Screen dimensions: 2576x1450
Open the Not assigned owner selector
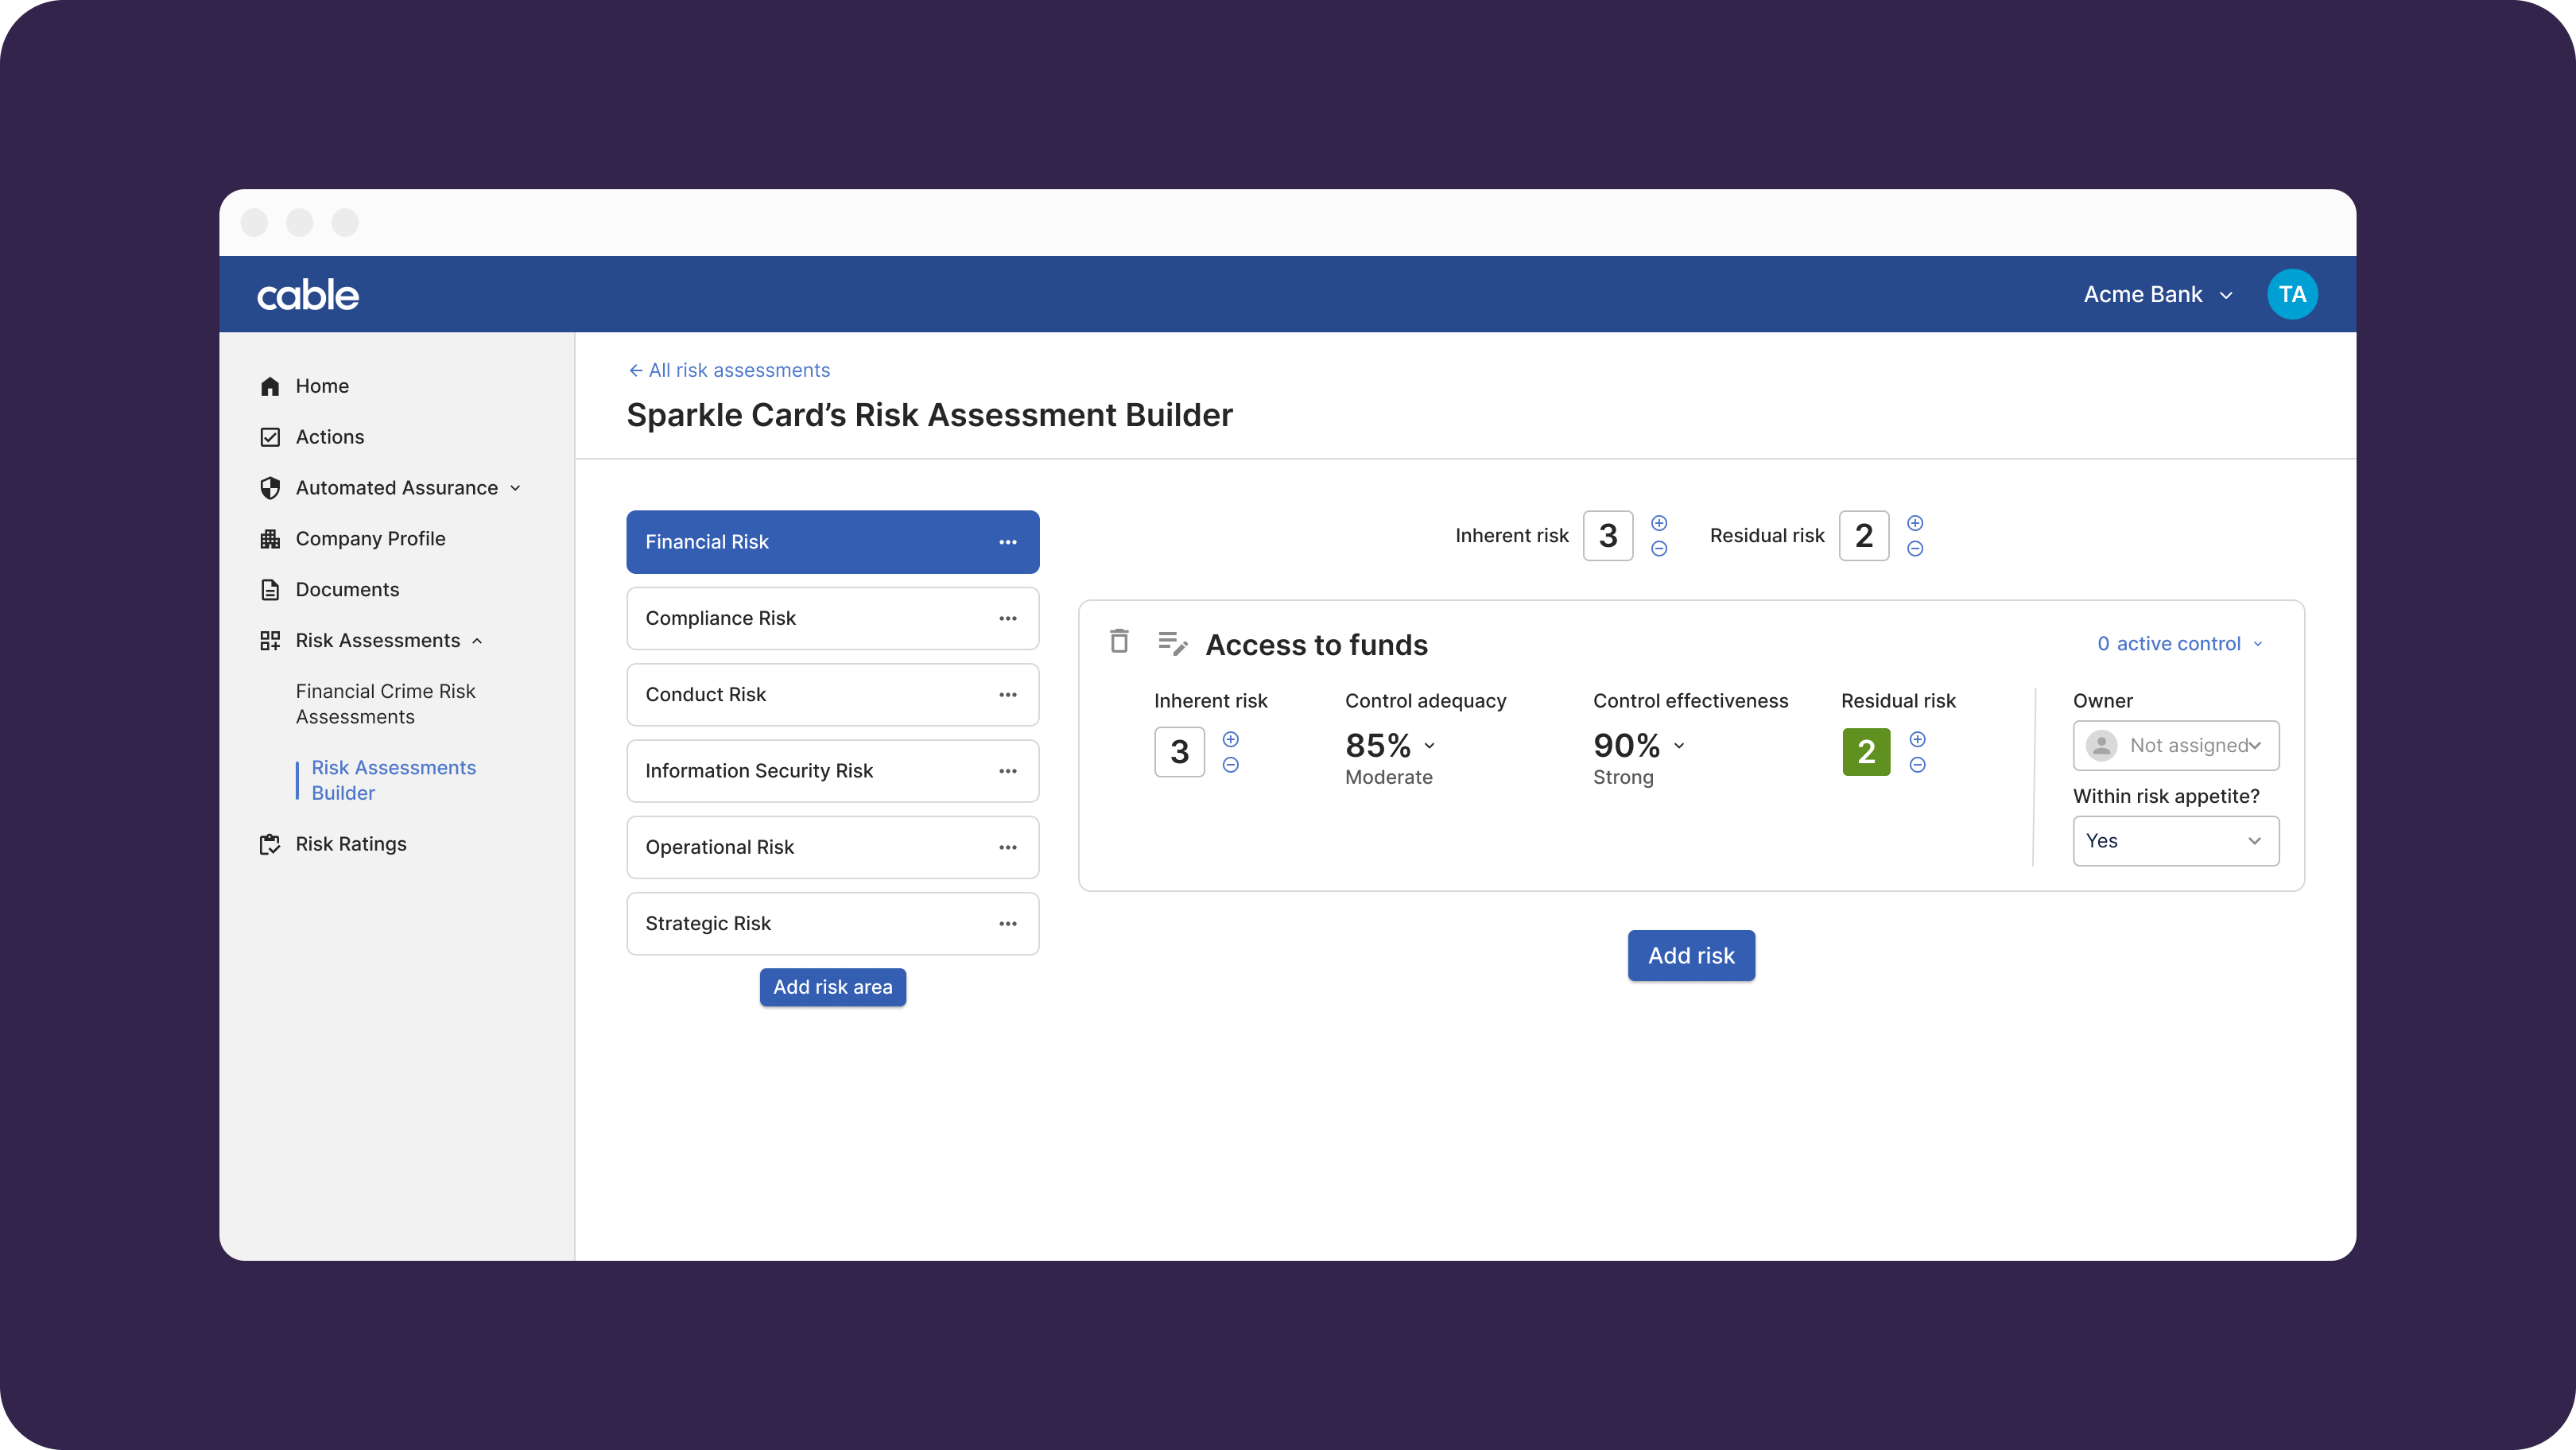pos(2175,745)
